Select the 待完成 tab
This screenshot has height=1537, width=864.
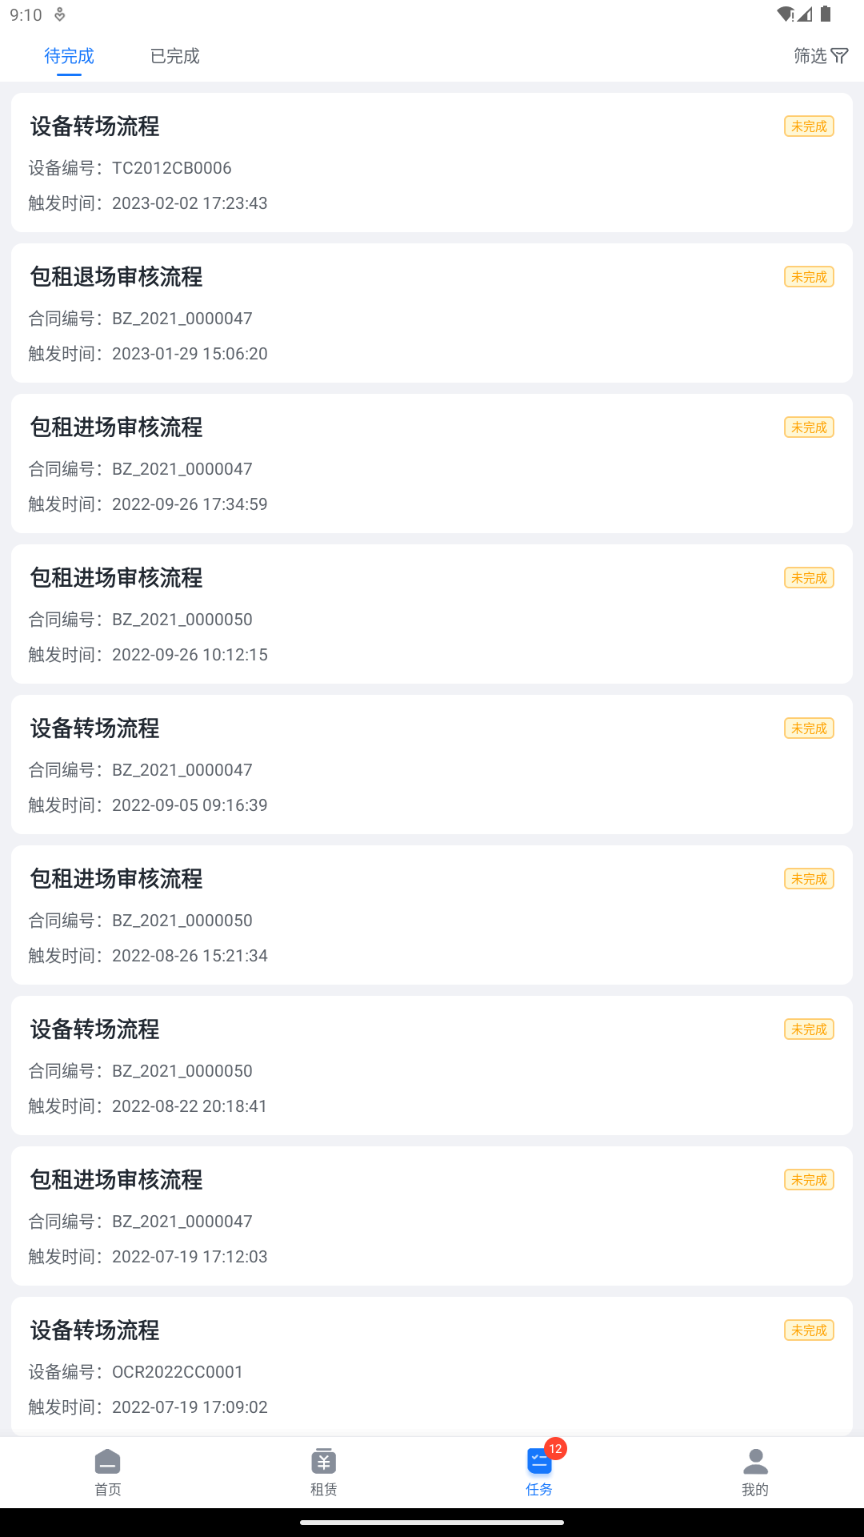[x=70, y=56]
